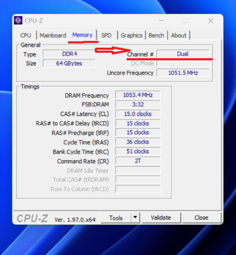This screenshot has width=236, height=255.
Task: Go to the SPD tab
Action: [107, 35]
